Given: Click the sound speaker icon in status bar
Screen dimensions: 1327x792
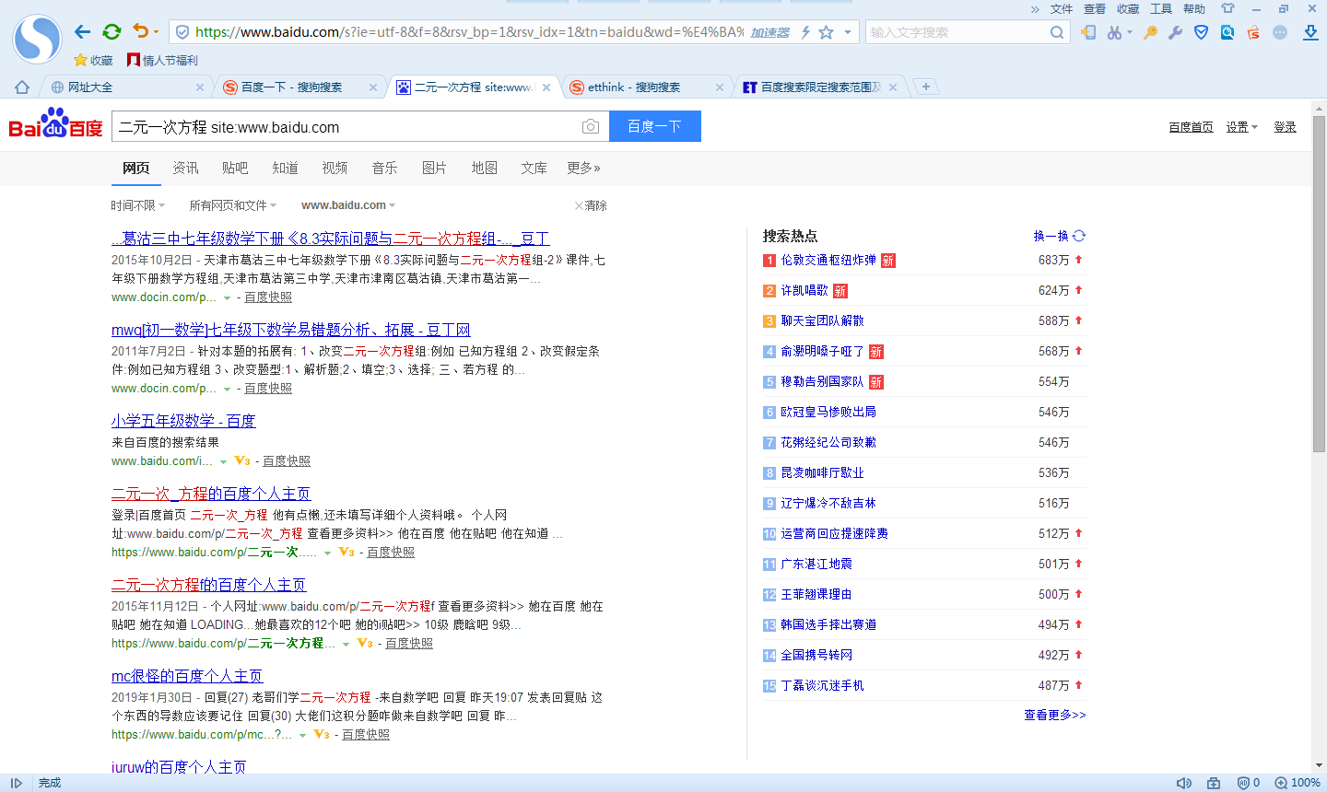Looking at the screenshot, I should coord(1184,783).
